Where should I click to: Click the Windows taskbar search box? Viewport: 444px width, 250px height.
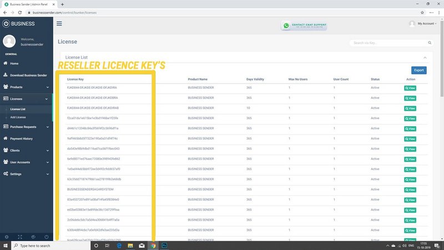[x=51, y=246]
